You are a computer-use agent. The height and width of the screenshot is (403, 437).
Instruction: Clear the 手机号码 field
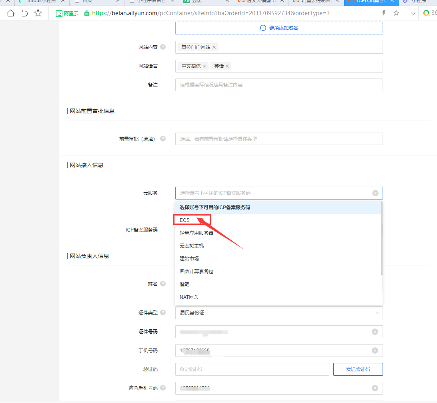(x=375, y=351)
